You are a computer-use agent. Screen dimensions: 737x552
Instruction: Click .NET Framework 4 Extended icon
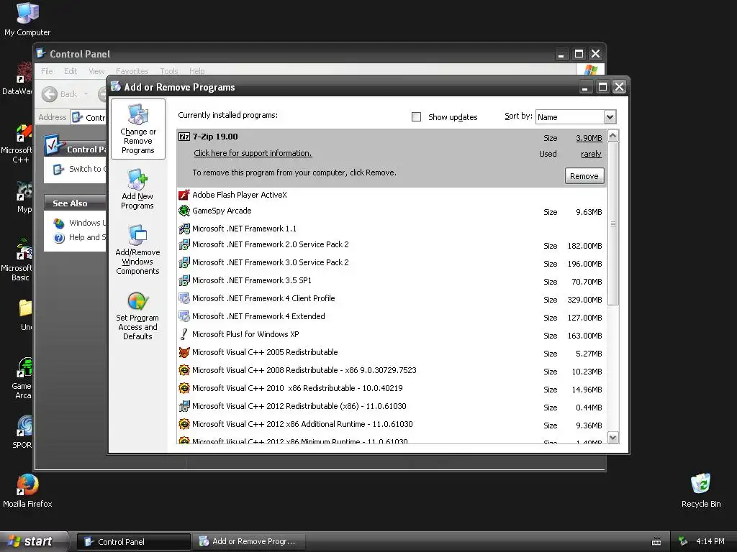click(184, 316)
